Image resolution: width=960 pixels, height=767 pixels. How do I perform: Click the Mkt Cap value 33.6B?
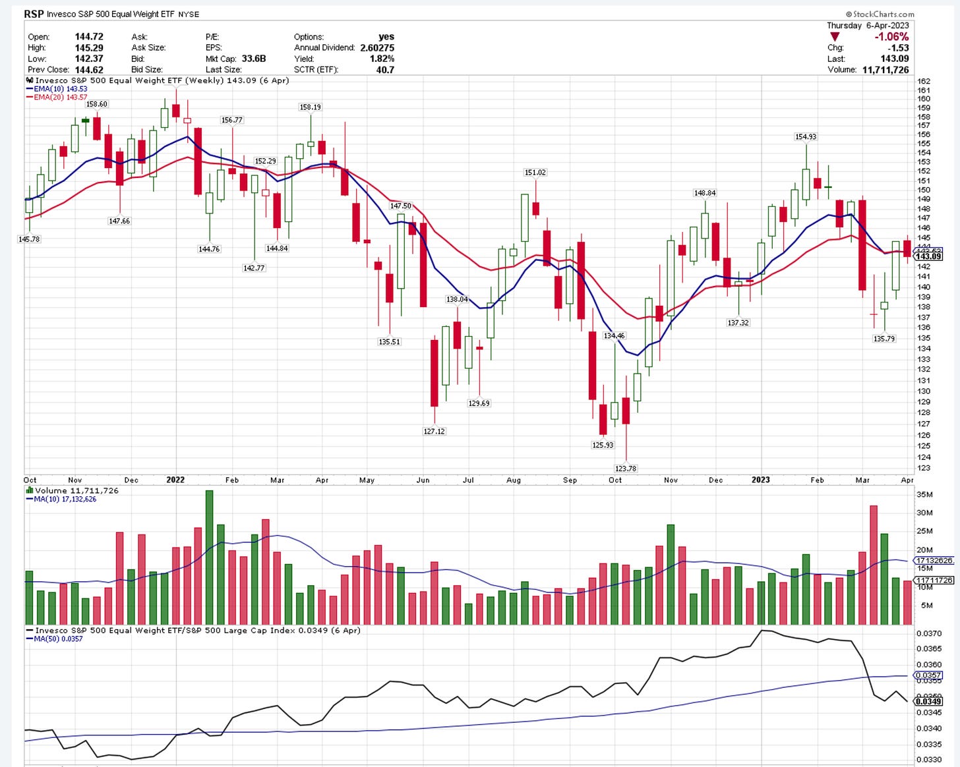(x=254, y=59)
